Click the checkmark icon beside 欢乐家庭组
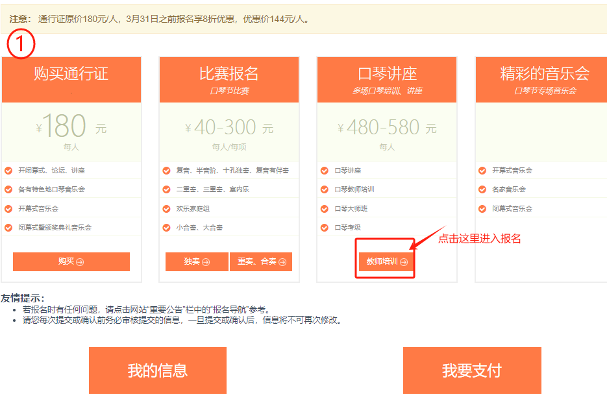The width and height of the screenshot is (607, 399). pos(167,209)
